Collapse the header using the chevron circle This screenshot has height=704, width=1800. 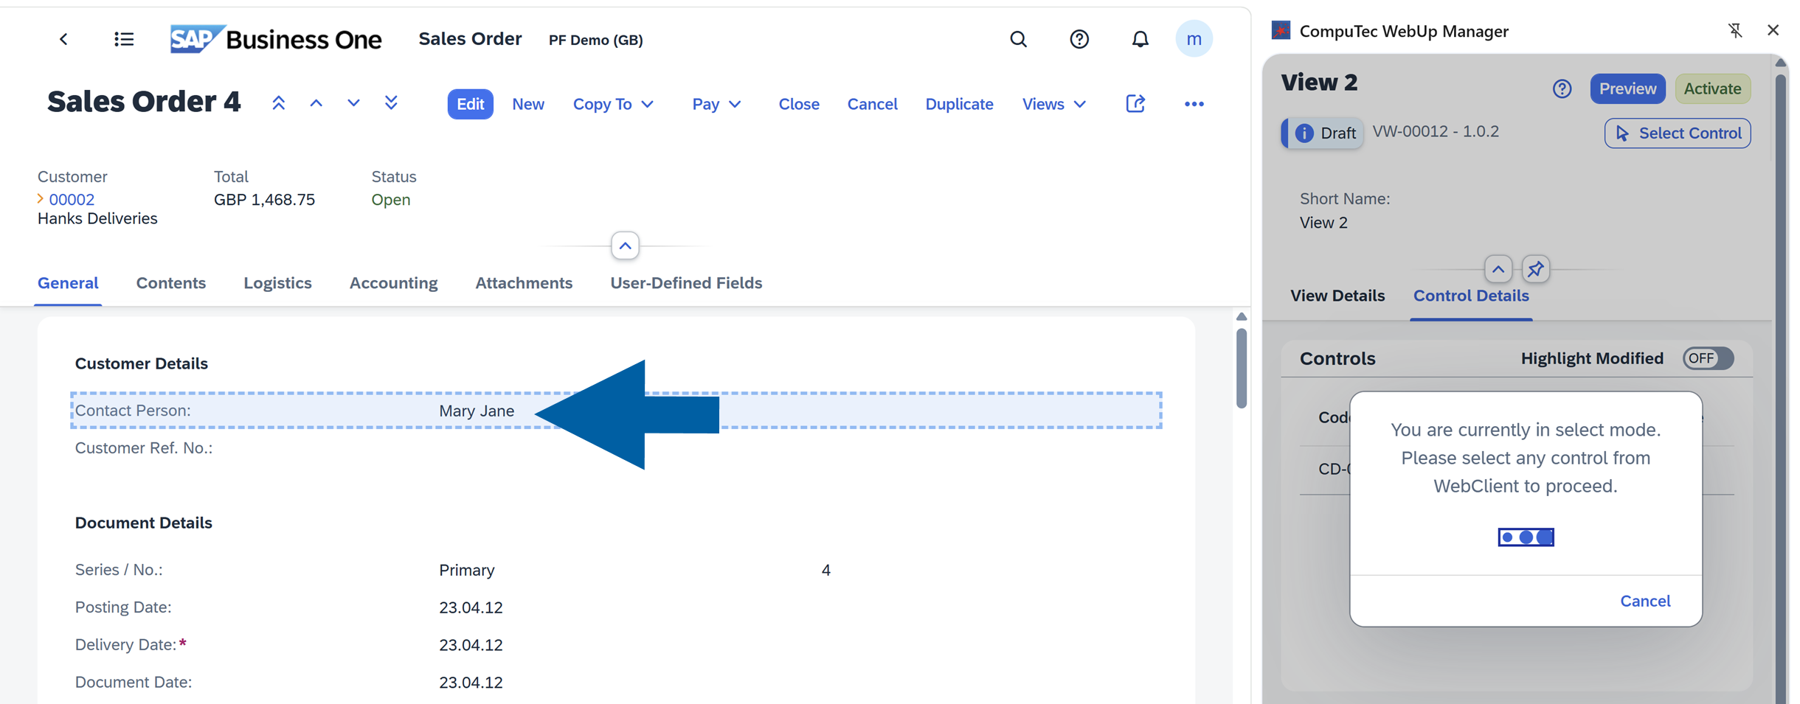pyautogui.click(x=625, y=245)
